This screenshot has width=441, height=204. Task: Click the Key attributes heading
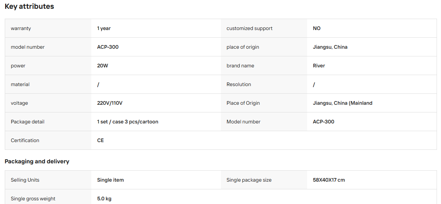point(29,7)
